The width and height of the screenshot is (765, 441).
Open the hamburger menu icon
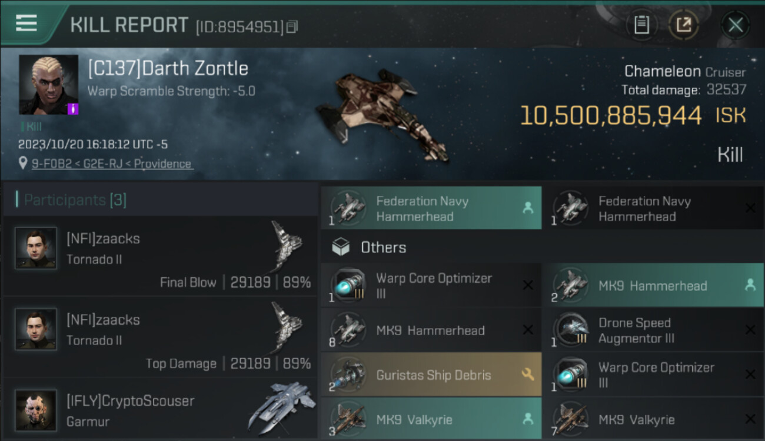point(26,23)
